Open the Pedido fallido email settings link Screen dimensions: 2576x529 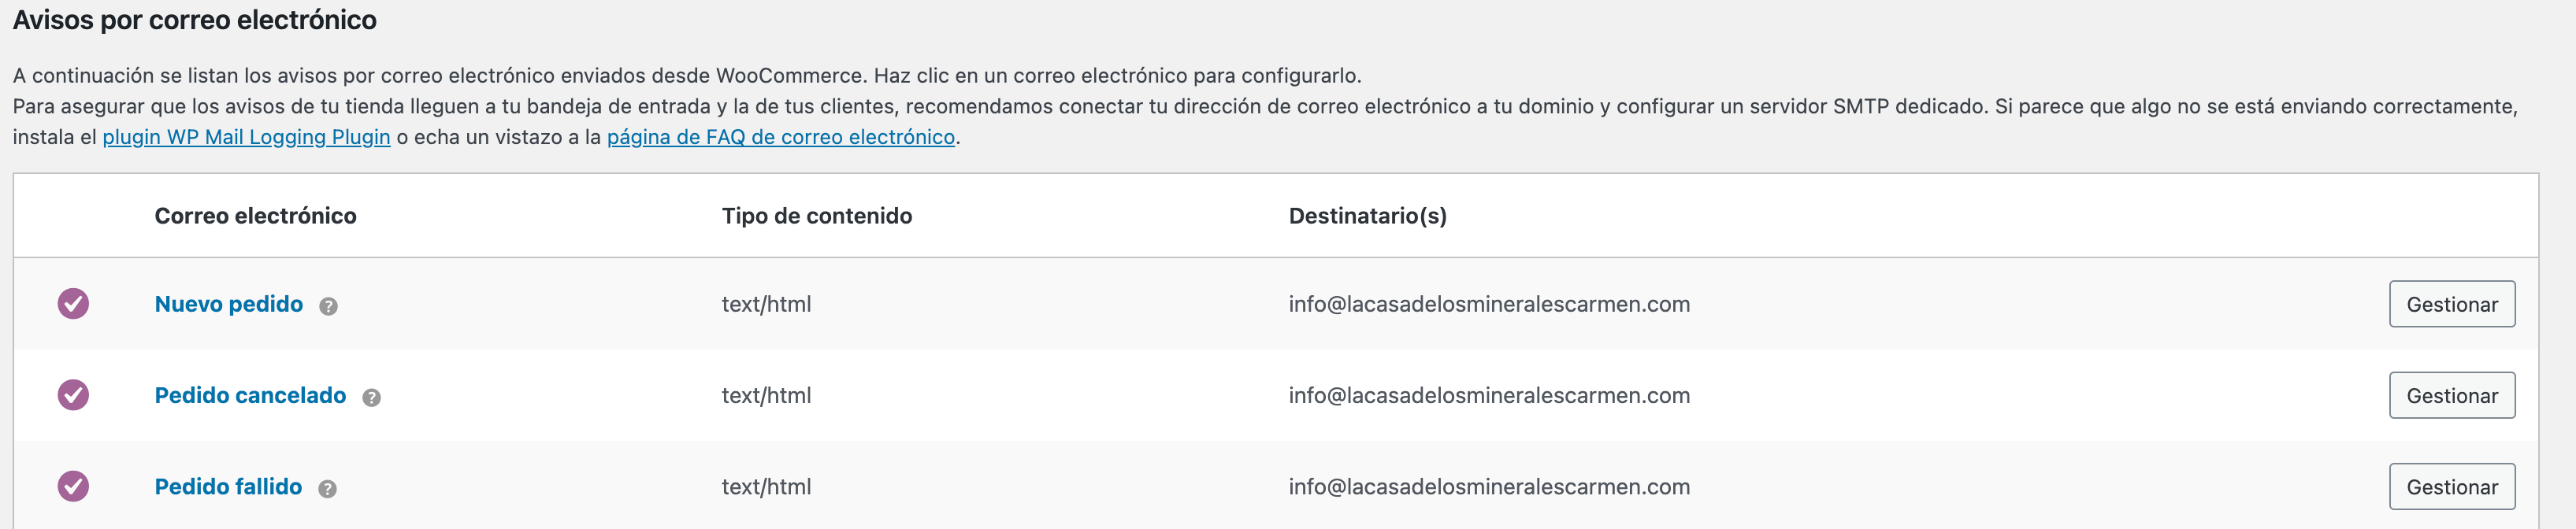(x=228, y=486)
